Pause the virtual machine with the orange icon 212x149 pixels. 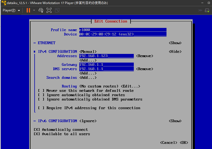coord(28,10)
